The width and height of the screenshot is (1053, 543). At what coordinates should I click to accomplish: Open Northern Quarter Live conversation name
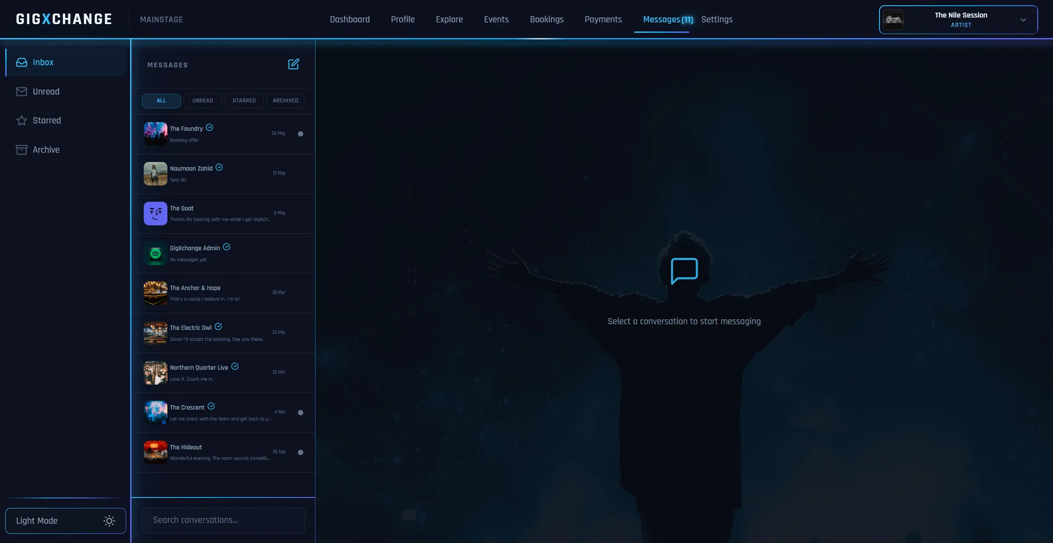point(199,368)
